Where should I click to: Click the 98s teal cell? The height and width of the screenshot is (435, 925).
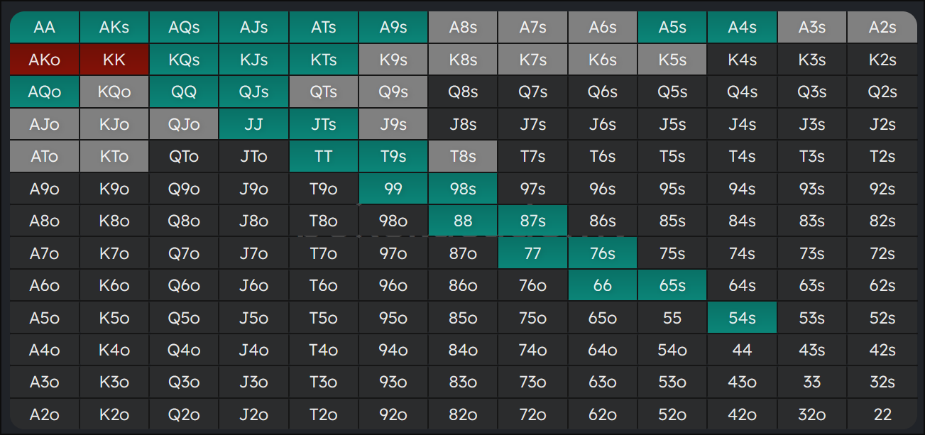[463, 189]
